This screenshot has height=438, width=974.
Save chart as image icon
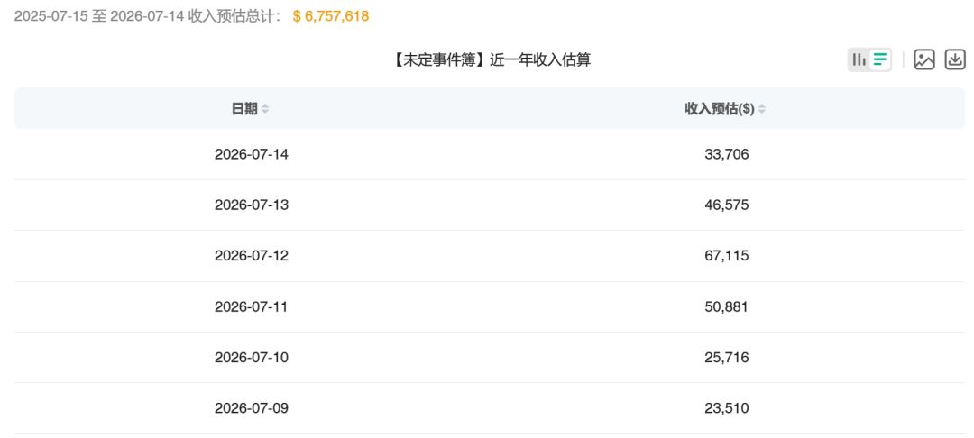[924, 59]
